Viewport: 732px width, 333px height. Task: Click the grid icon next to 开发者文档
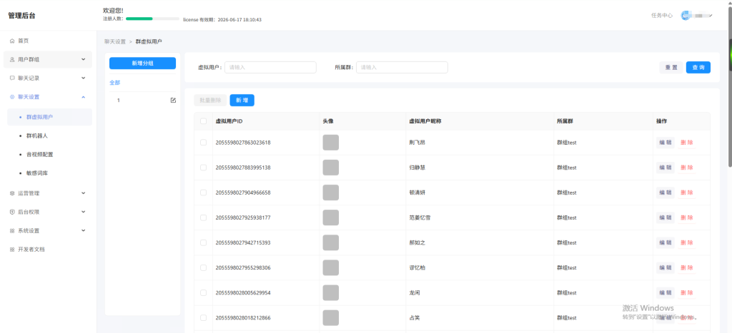(12, 249)
